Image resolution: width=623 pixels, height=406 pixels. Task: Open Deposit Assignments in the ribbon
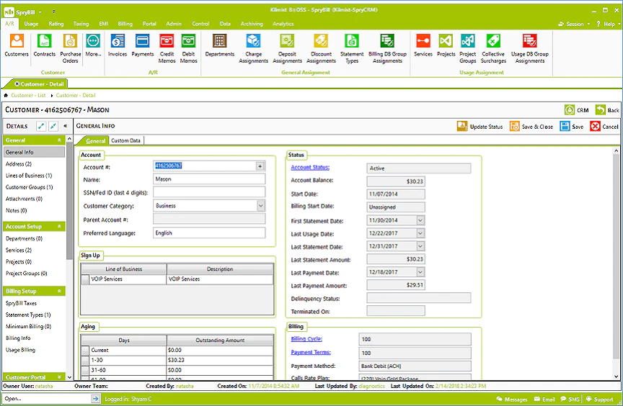point(287,48)
